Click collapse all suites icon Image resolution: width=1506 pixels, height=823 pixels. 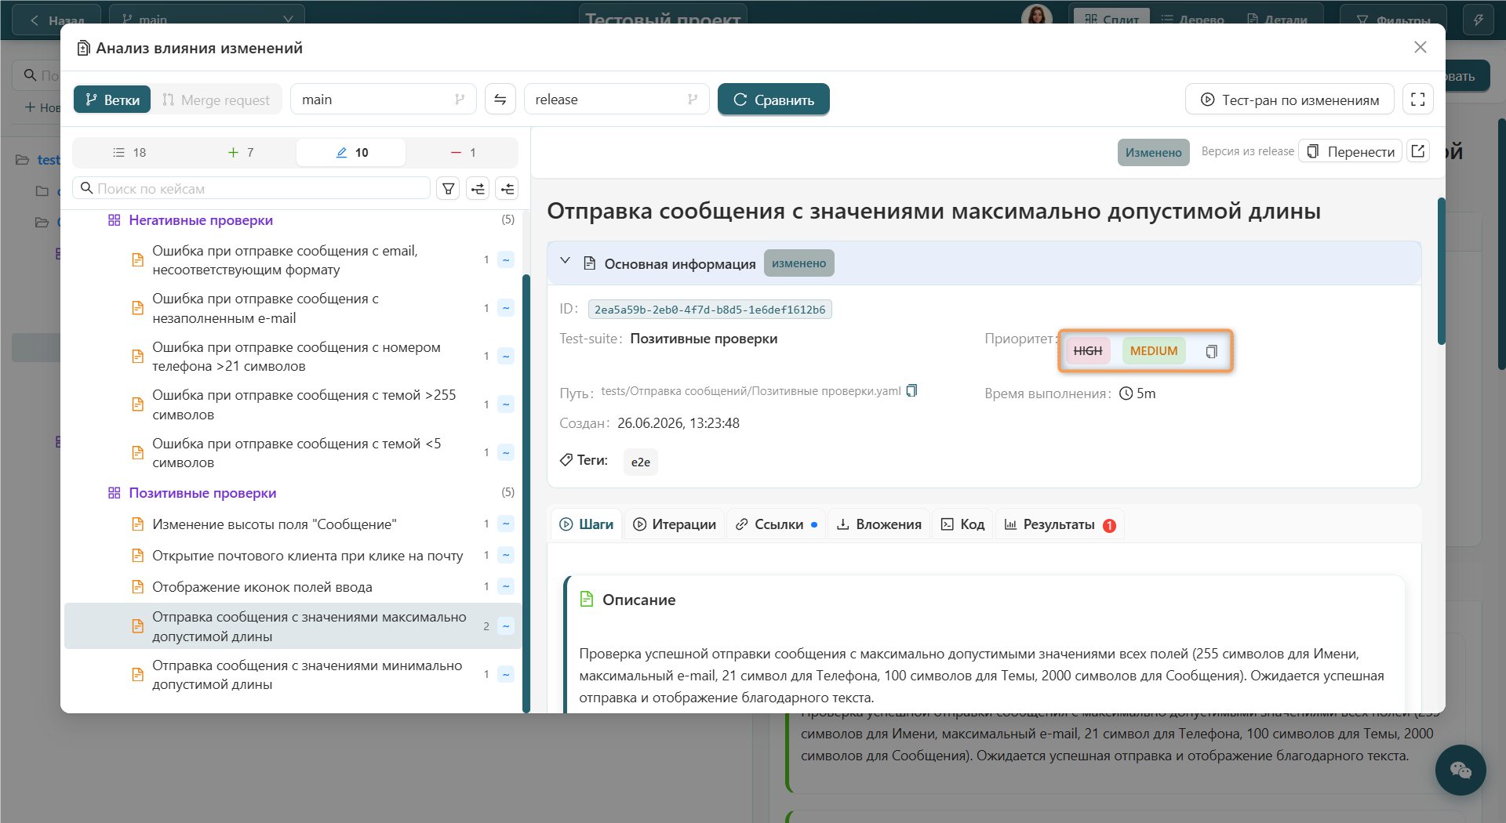click(x=507, y=188)
